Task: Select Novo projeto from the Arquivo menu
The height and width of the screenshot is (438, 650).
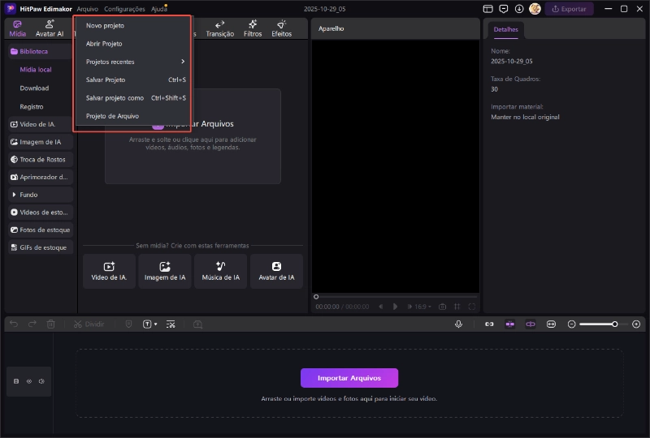Action: [106, 26]
